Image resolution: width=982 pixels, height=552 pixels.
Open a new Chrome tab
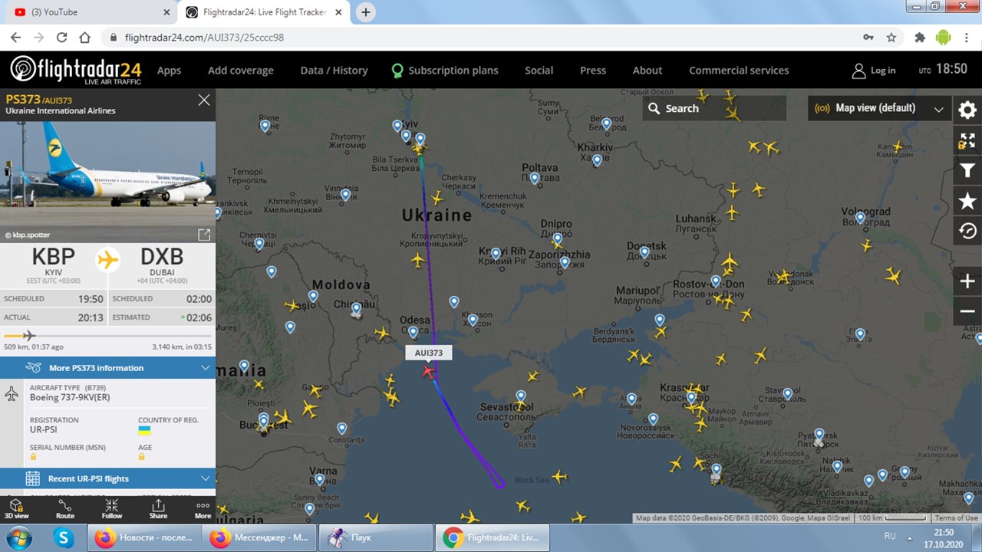[x=366, y=12]
